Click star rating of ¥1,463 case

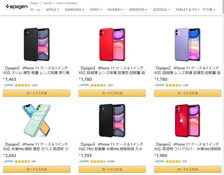23,85
